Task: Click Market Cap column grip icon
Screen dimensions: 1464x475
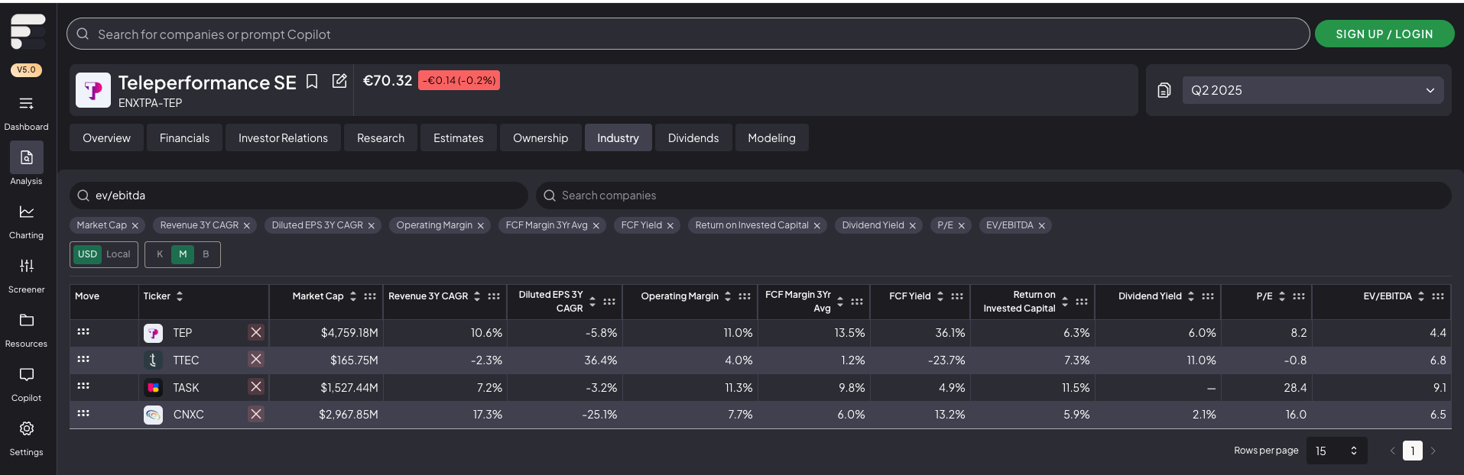Action: (370, 296)
